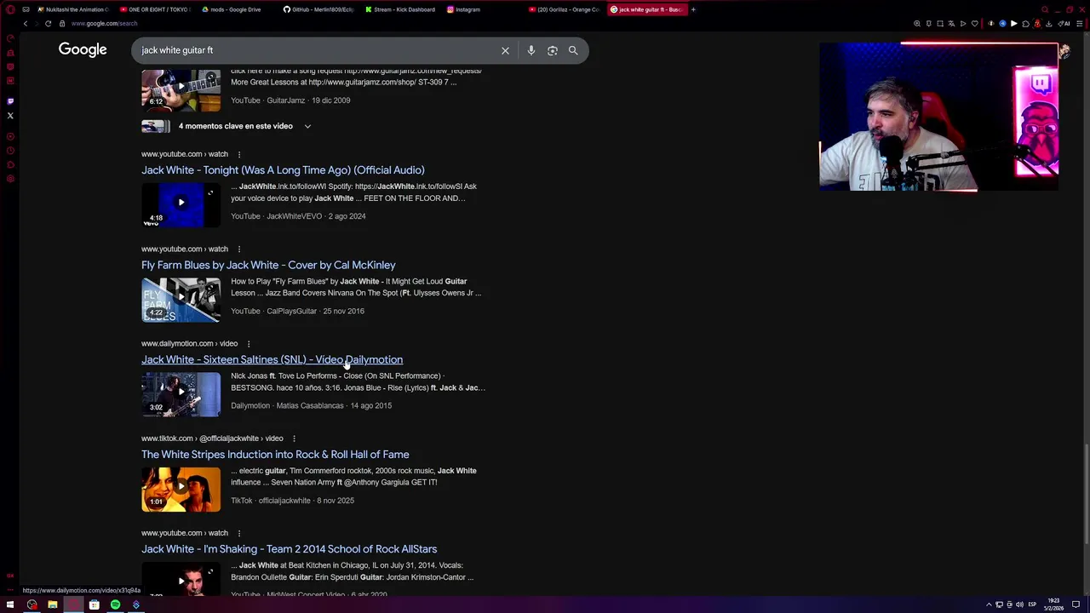Image resolution: width=1090 pixels, height=613 pixels.
Task: Click the clock and date in taskbar
Action: pyautogui.click(x=1053, y=604)
